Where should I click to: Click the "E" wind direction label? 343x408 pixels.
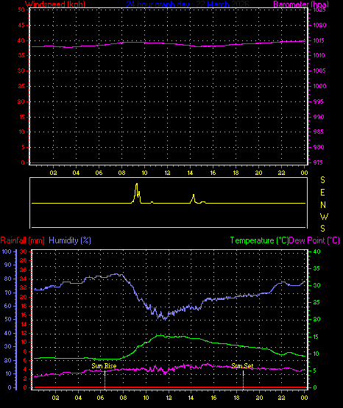click(x=322, y=193)
